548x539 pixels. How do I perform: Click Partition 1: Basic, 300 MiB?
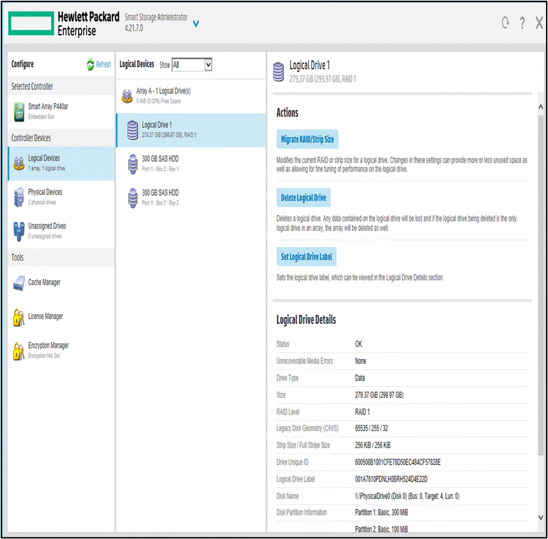381,513
